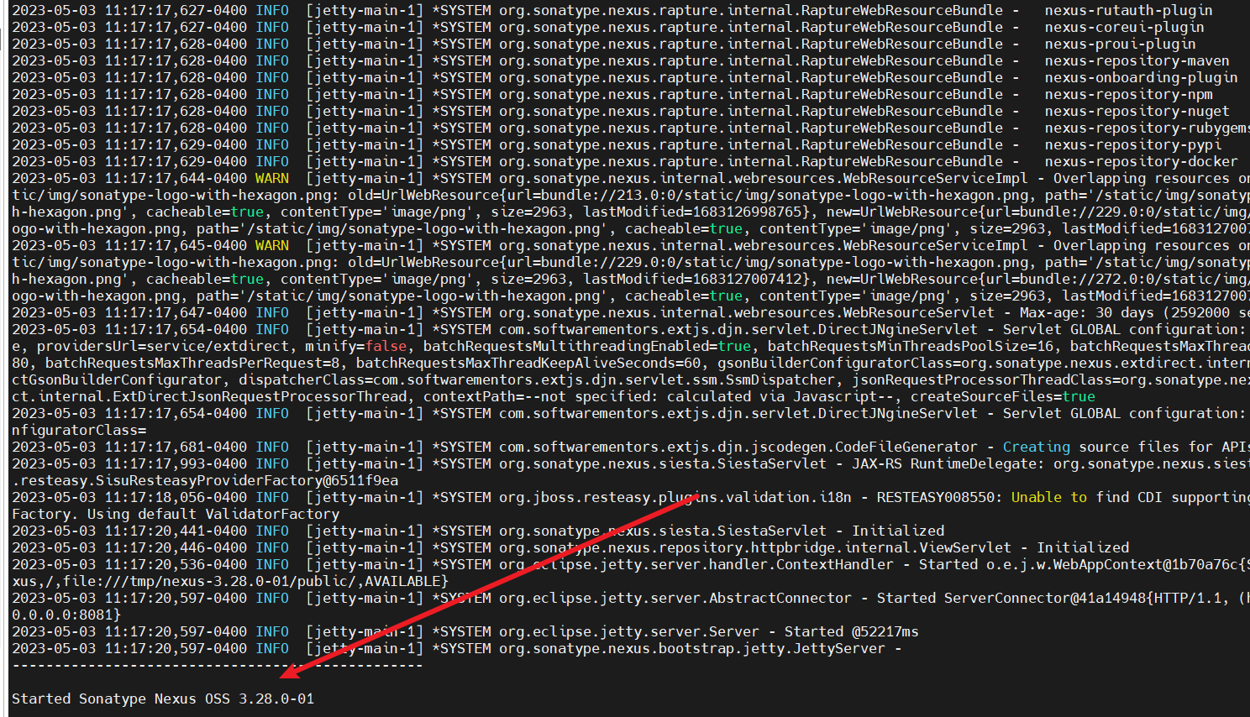
Task: Click the nexus-repository-pypi entry
Action: (1132, 144)
